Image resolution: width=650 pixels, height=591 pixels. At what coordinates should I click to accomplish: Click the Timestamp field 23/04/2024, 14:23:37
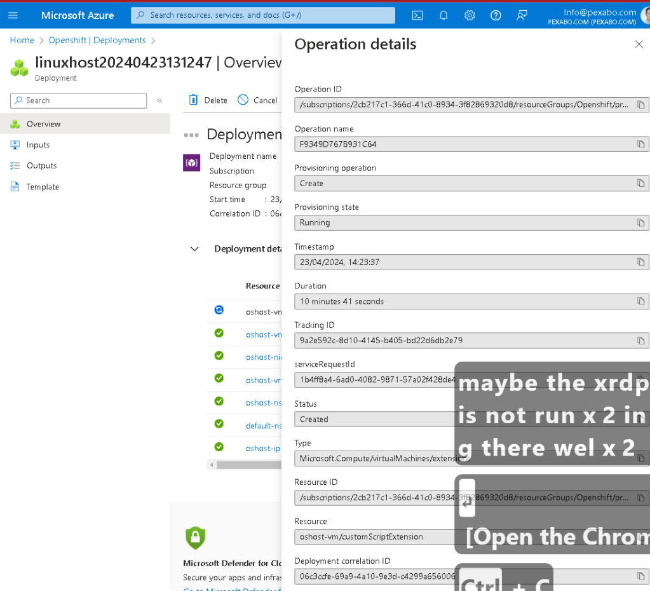[x=471, y=262]
